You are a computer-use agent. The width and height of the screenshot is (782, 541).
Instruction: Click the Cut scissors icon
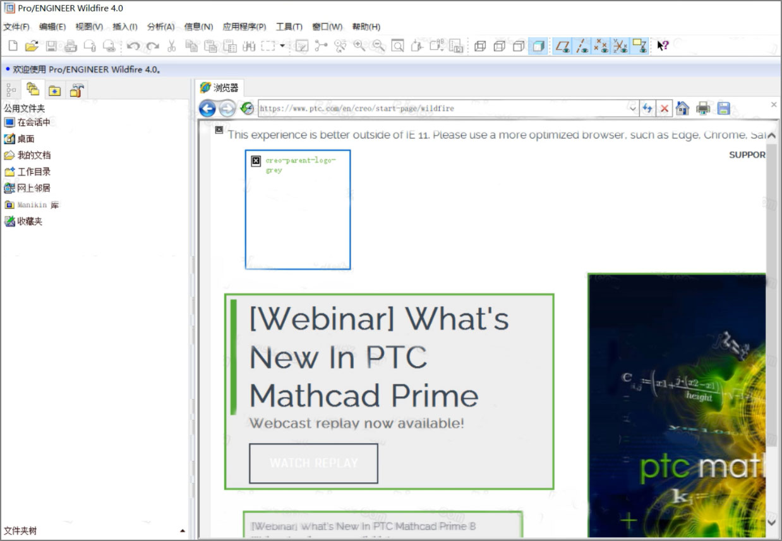[x=171, y=45]
